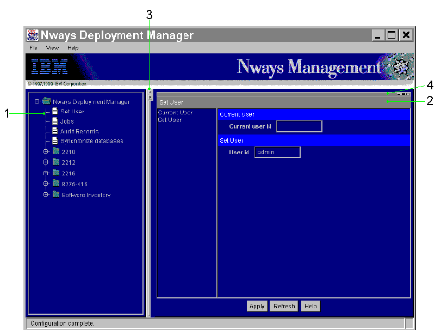Open the Help menu in menu bar
Viewport: 435px width, 330px height.
[x=73, y=48]
